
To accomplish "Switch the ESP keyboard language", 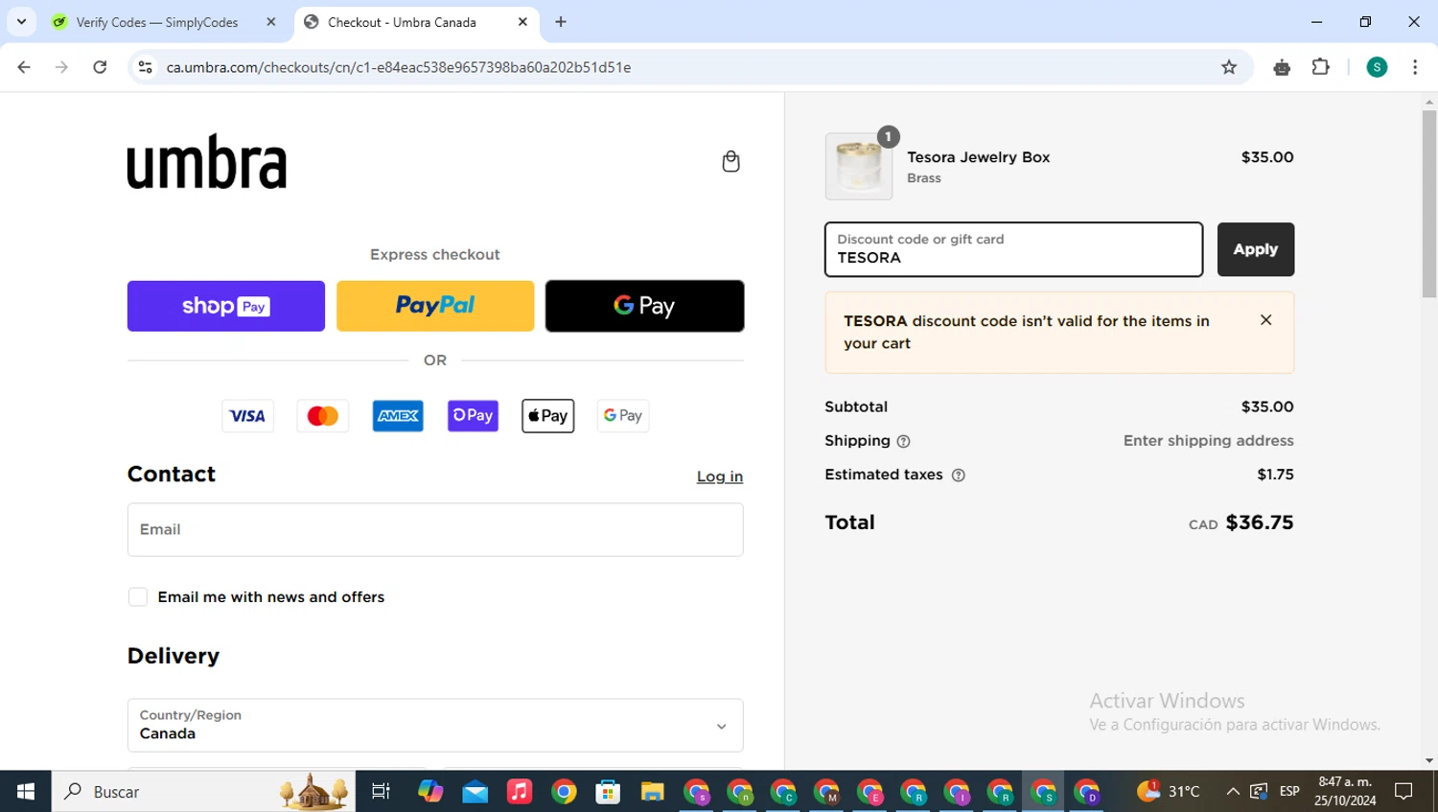I will [1289, 791].
